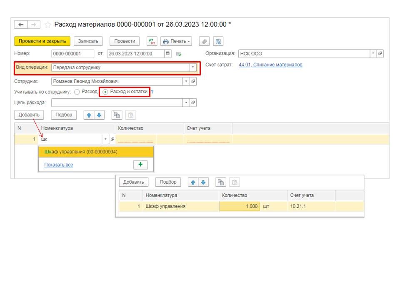400x300 pixels.
Task: Click Номенклатура column header in upper table
Action: (x=77, y=128)
